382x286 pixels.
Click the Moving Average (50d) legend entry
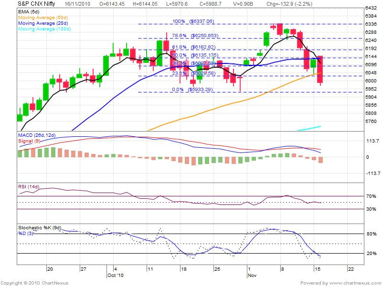[43, 17]
